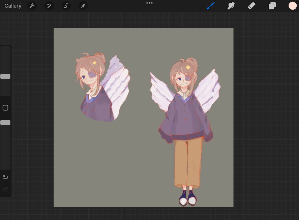Activate the Selection tool
This screenshot has width=299, height=220.
(66, 6)
